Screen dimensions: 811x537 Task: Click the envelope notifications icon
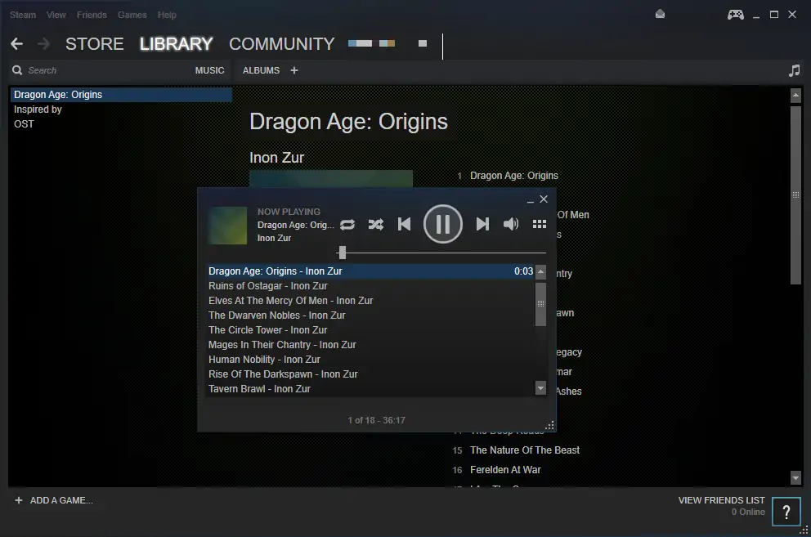(661, 15)
